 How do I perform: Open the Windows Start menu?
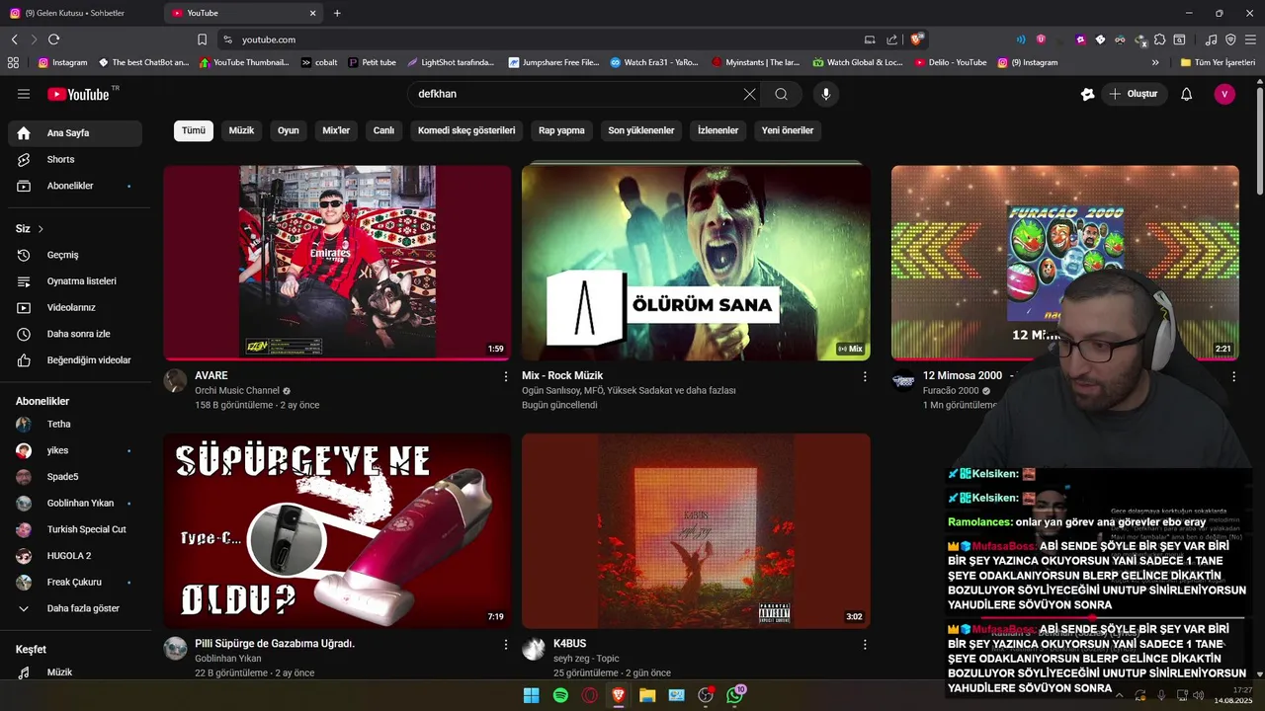tap(531, 695)
